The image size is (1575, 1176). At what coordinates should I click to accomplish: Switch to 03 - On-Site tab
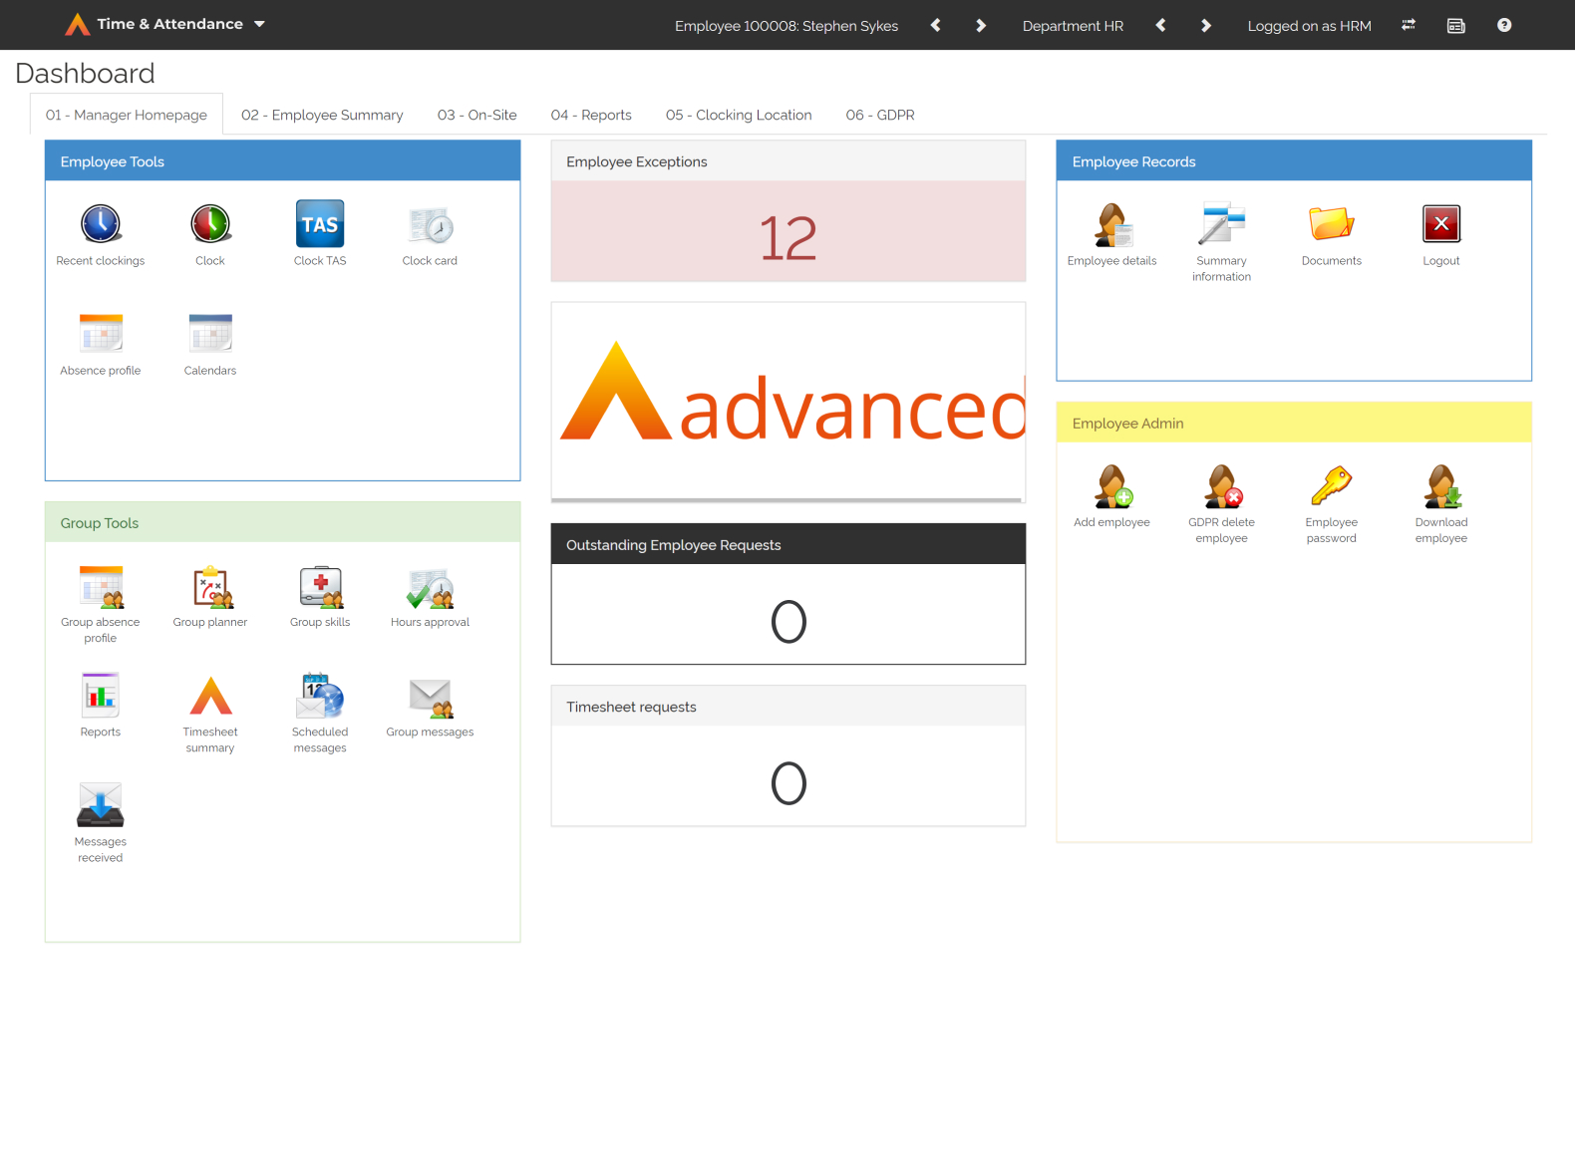[477, 115]
